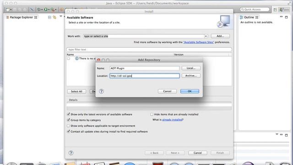This screenshot has height=165, width=293.
Task: Click help icon in Add Repository dialog
Action: point(101,91)
